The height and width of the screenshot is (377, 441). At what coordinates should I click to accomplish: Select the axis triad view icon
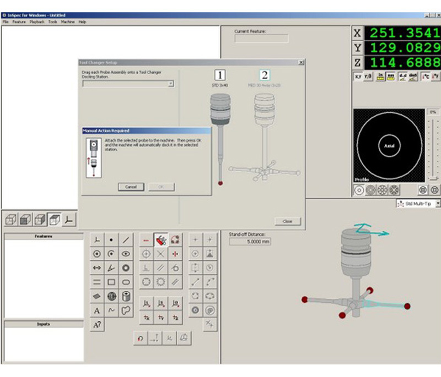69,220
